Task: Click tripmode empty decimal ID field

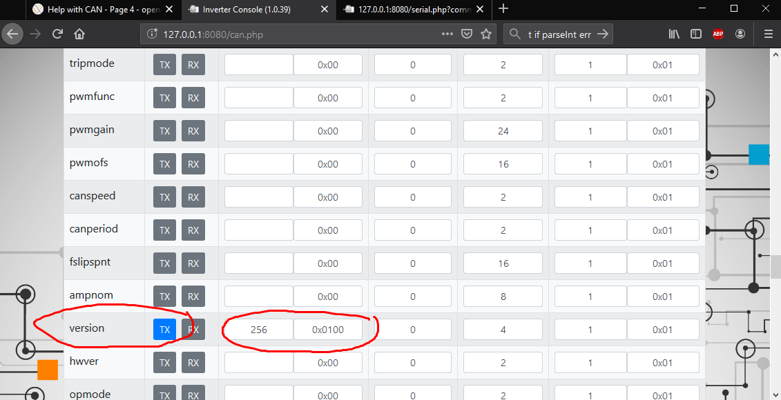Action: [259, 65]
